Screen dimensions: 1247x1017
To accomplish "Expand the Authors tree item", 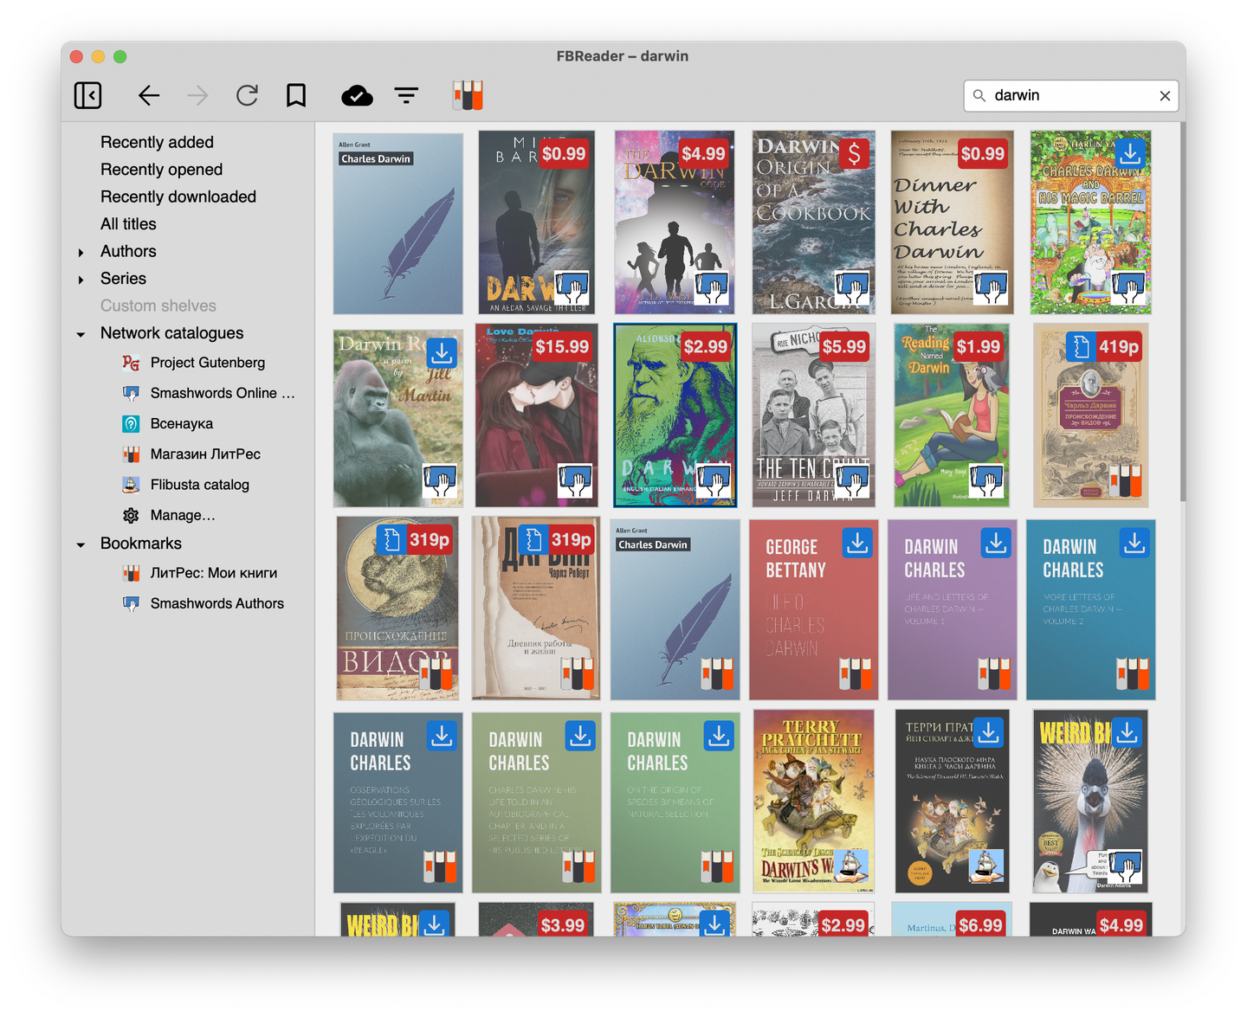I will click(81, 253).
